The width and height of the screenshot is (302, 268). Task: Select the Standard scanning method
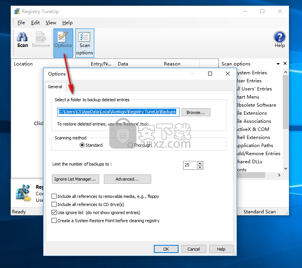tap(91, 145)
